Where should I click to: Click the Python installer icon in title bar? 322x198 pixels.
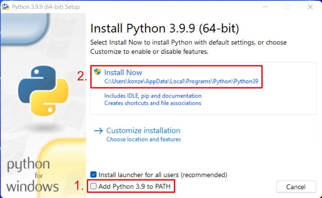(6, 7)
